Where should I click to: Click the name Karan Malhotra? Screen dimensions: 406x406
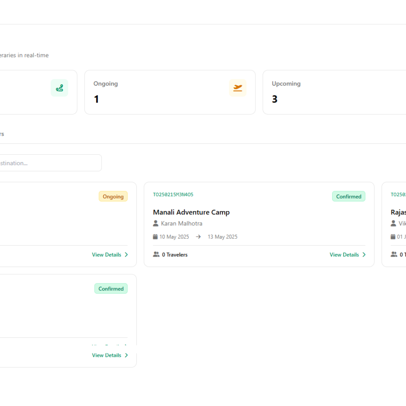click(x=181, y=223)
